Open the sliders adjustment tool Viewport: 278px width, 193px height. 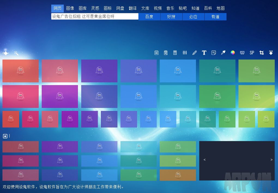tap(185, 52)
